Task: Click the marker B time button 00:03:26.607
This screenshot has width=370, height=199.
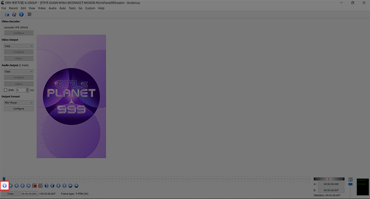Action: click(331, 190)
